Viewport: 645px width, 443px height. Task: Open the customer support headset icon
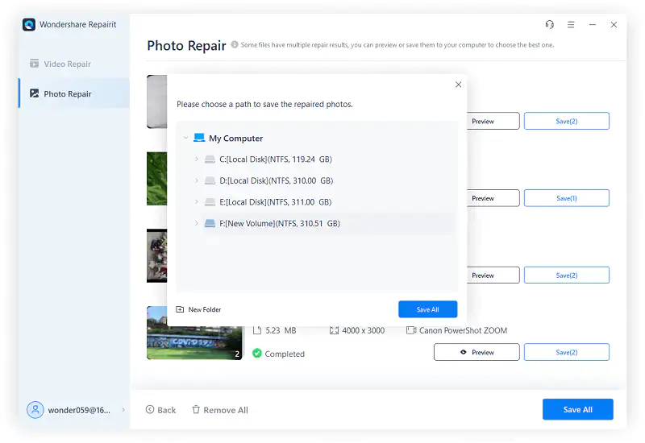coord(549,25)
